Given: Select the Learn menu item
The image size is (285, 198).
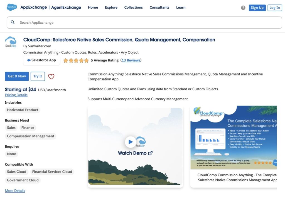Looking at the screenshot, I should pyautogui.click(x=181, y=8).
